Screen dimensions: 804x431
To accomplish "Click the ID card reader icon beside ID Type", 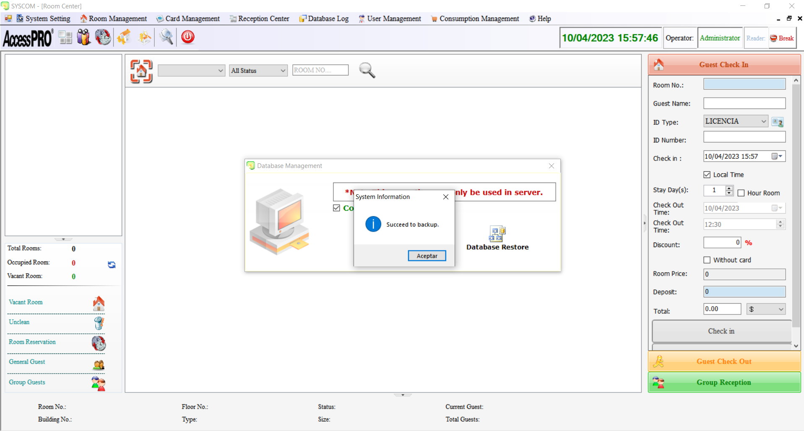I will coord(778,122).
